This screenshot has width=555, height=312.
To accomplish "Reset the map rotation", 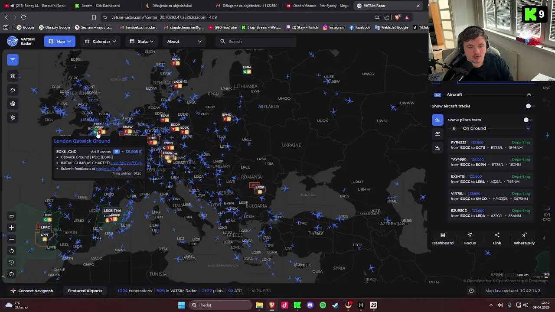I will pyautogui.click(x=12, y=262).
